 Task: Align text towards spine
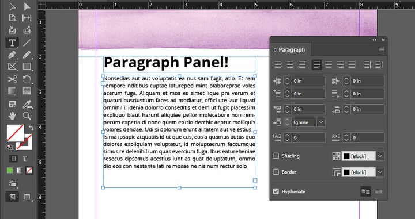pos(367,64)
